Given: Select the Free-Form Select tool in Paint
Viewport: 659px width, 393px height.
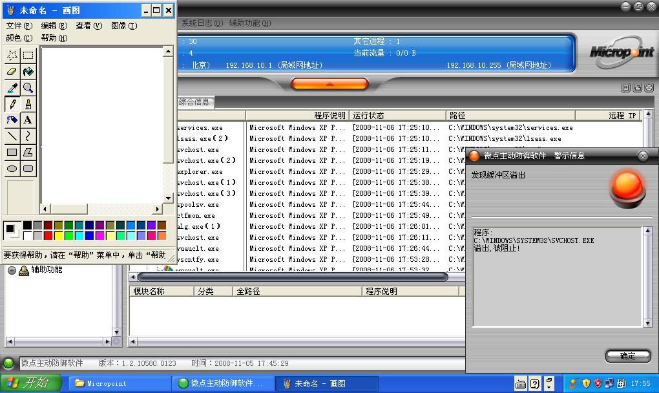Looking at the screenshot, I should 12,55.
